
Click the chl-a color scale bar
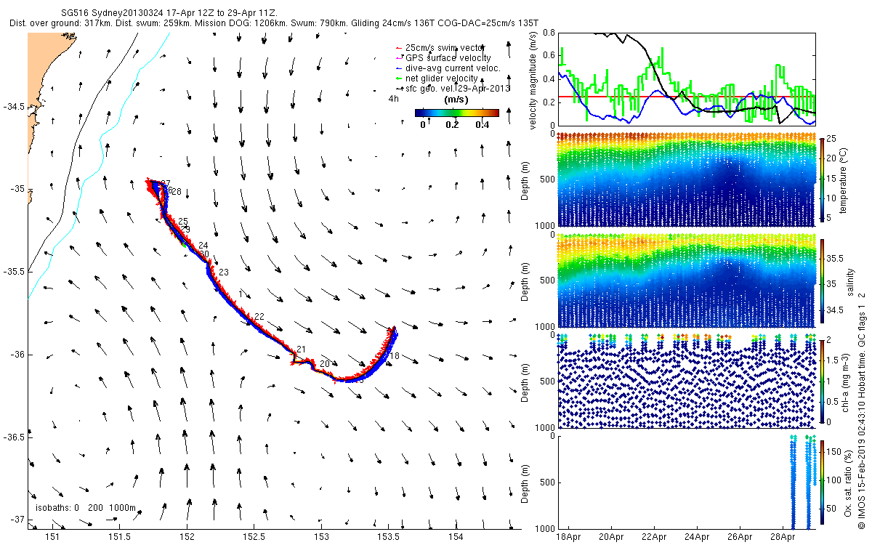(822, 380)
